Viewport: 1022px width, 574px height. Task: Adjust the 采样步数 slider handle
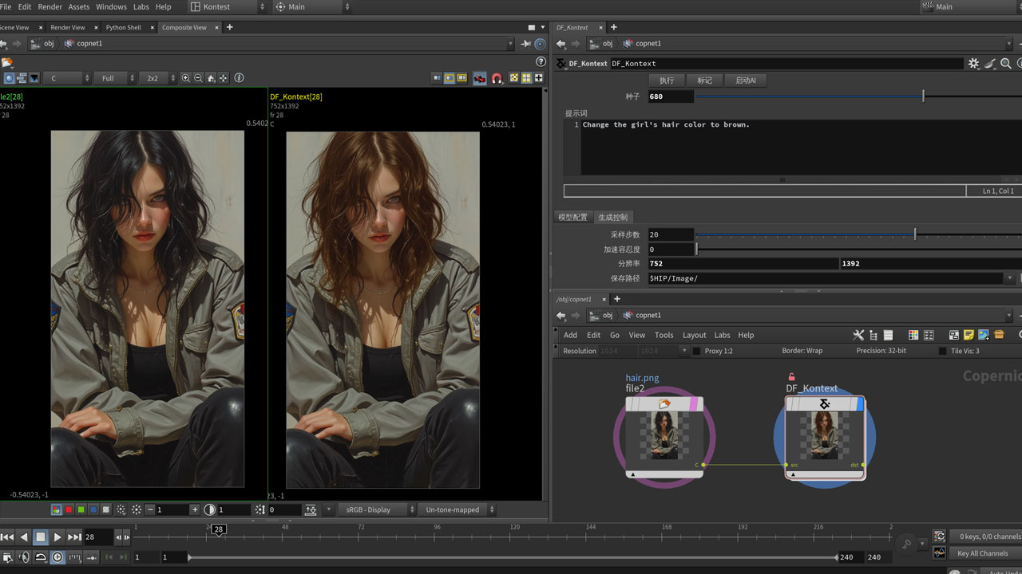(915, 234)
